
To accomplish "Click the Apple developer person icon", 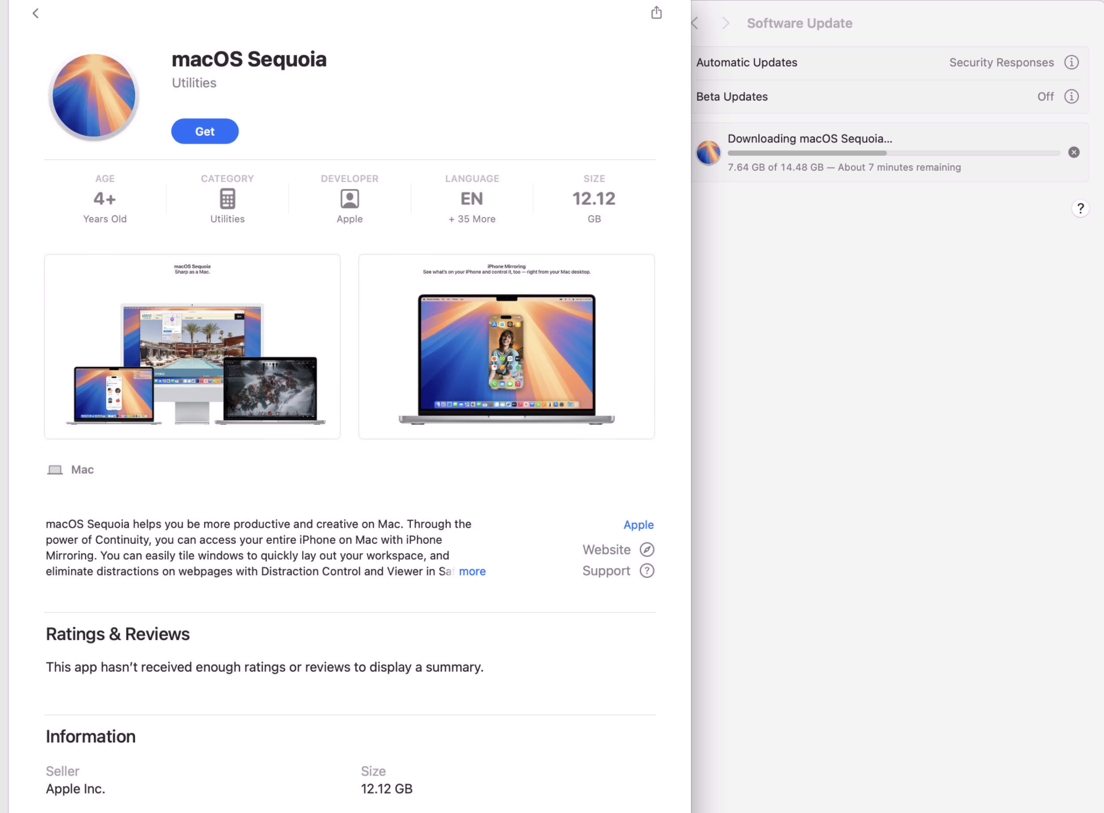I will (x=350, y=199).
